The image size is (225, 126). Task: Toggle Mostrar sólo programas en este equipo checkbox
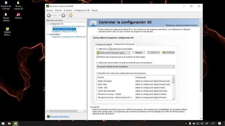tap(98, 57)
